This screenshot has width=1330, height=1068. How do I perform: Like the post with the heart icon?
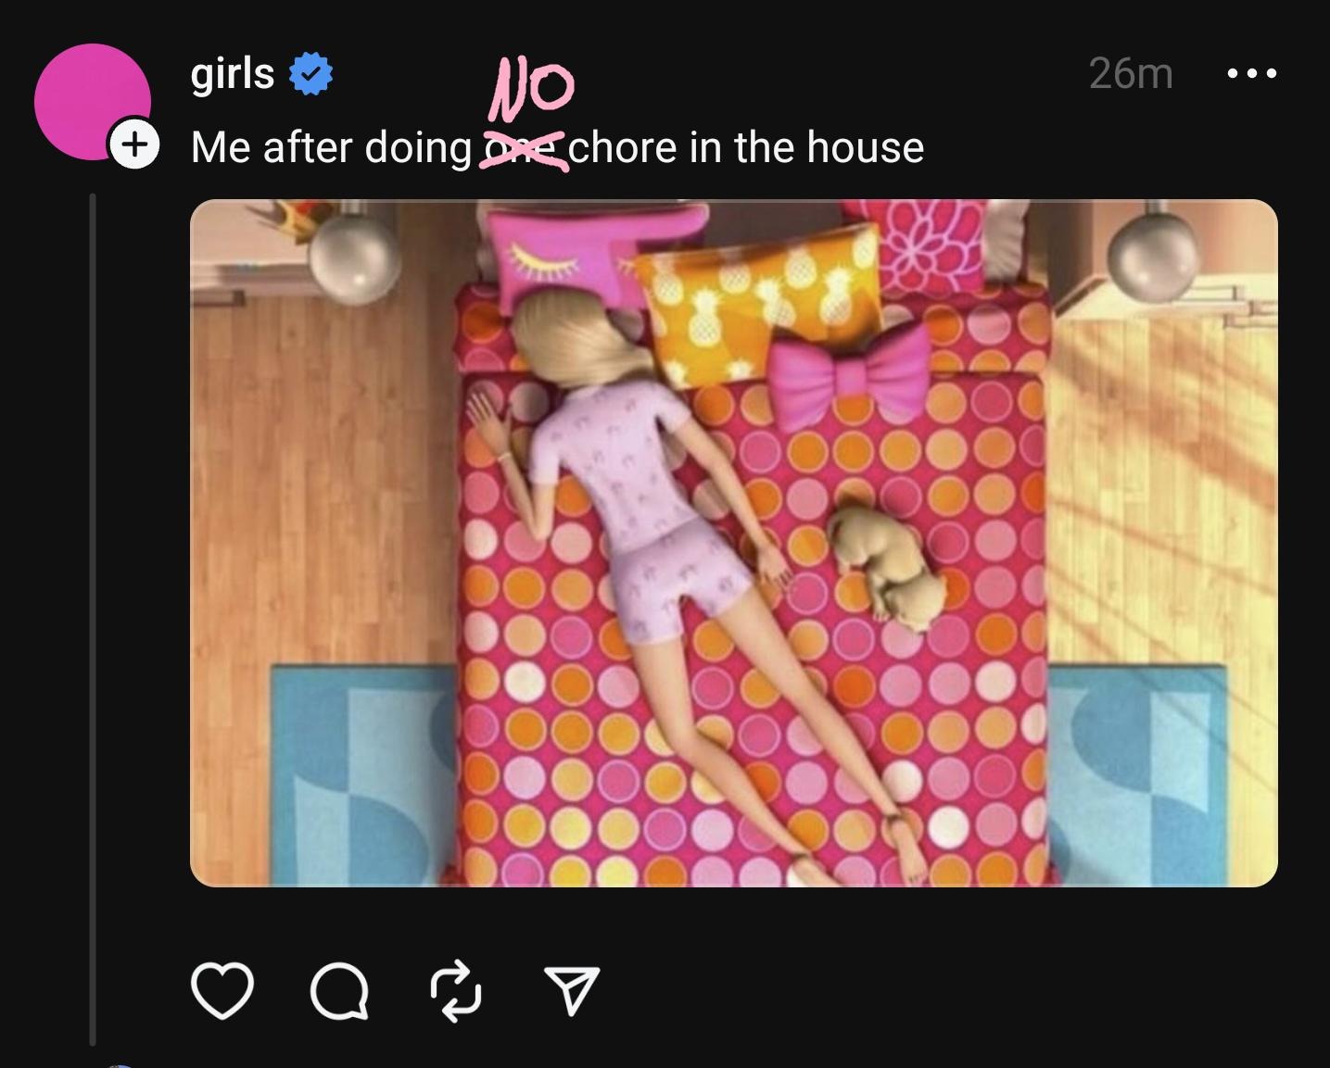[x=222, y=990]
